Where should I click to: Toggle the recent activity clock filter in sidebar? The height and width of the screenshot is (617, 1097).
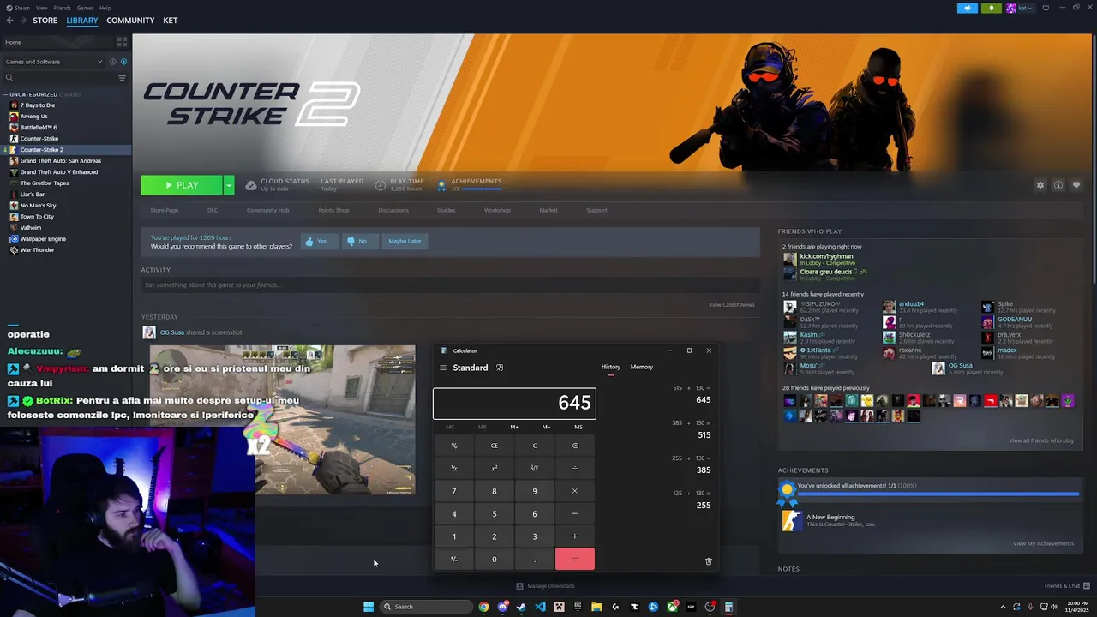[112, 62]
